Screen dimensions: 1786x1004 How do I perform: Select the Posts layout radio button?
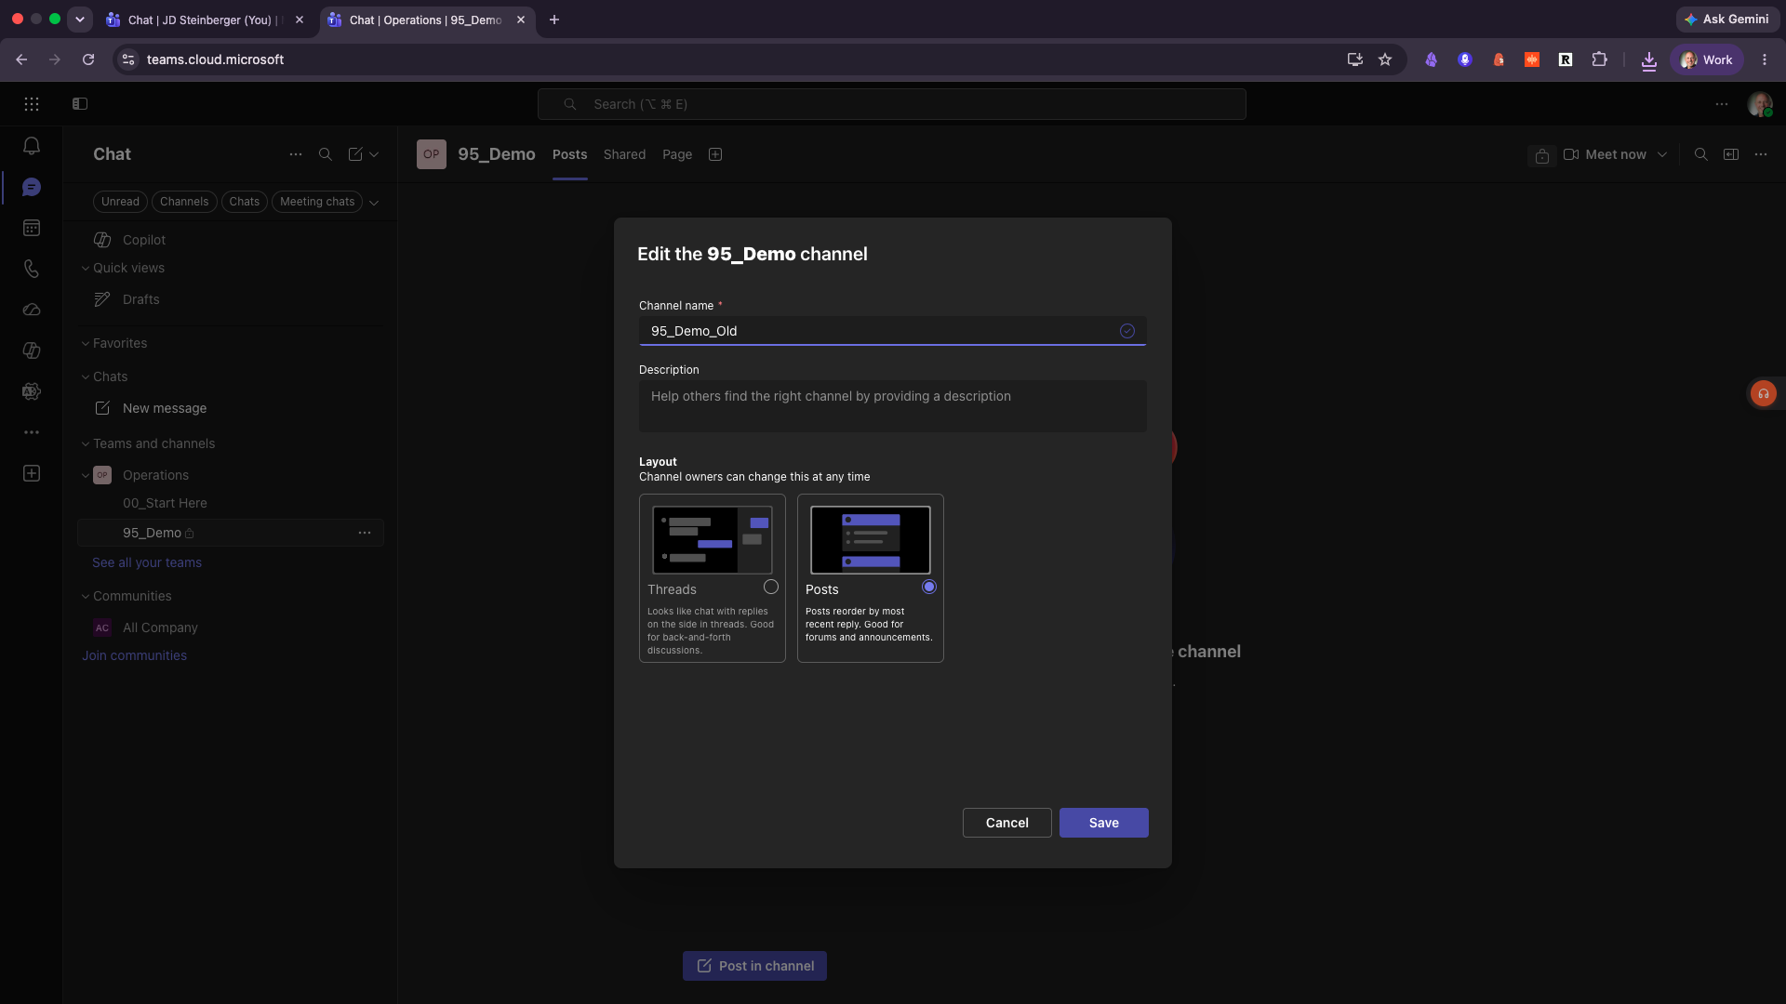pyautogui.click(x=929, y=587)
